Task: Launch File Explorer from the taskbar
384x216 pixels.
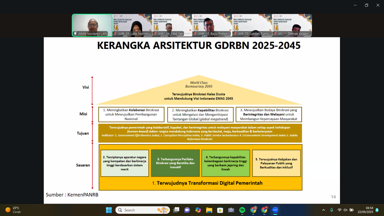Action: pyautogui.click(x=209, y=210)
